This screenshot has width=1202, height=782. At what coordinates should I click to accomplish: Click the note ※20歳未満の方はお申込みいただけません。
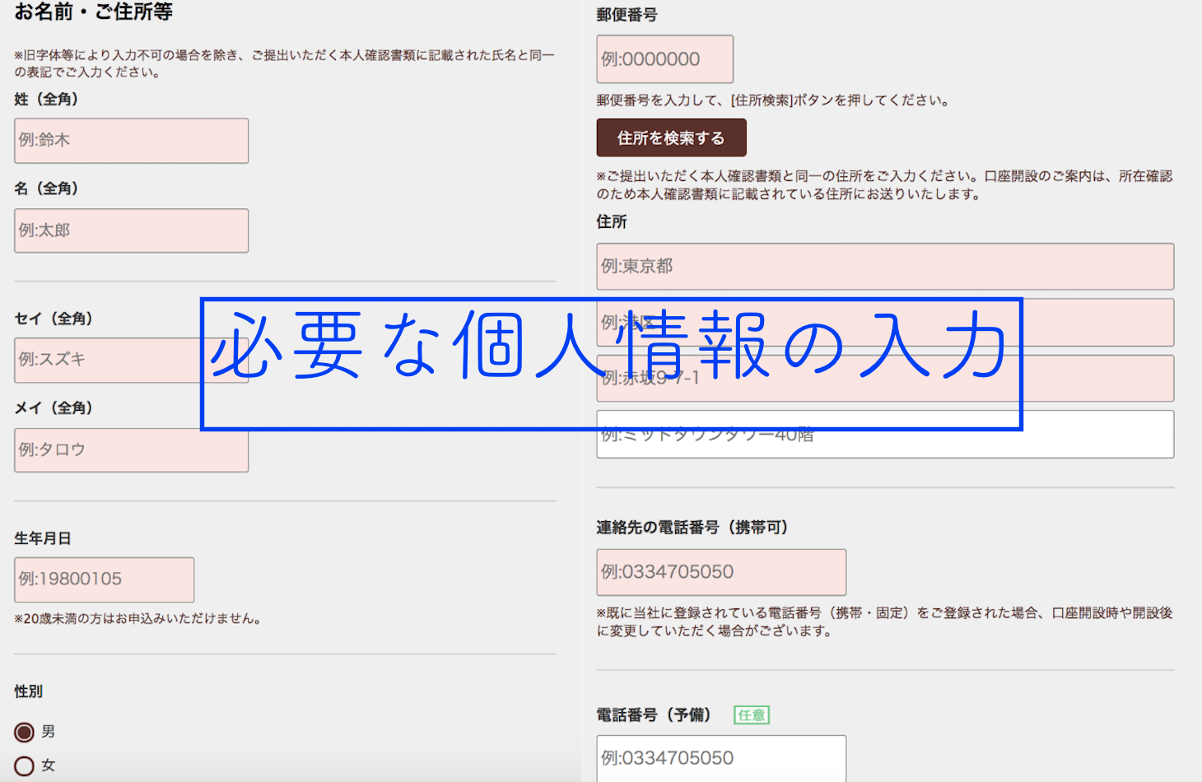click(140, 619)
